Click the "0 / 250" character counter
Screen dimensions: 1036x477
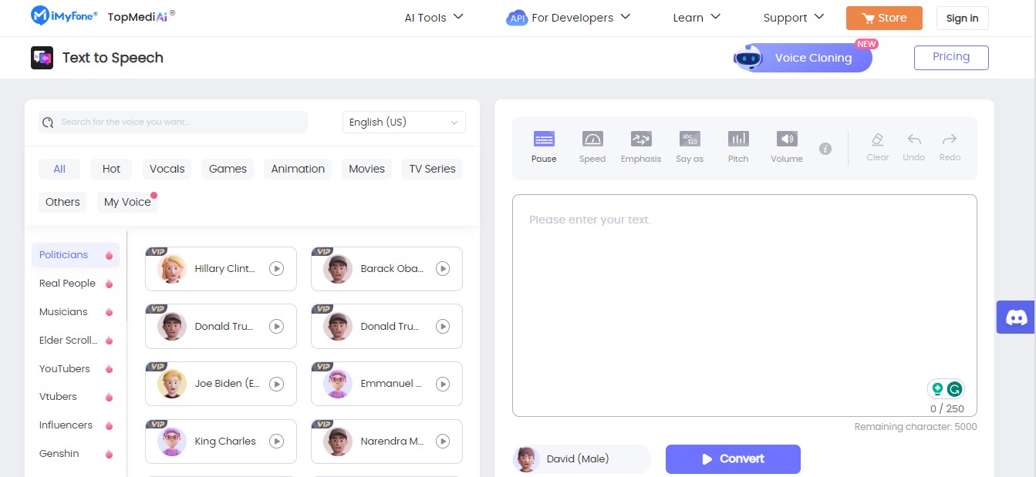point(947,409)
